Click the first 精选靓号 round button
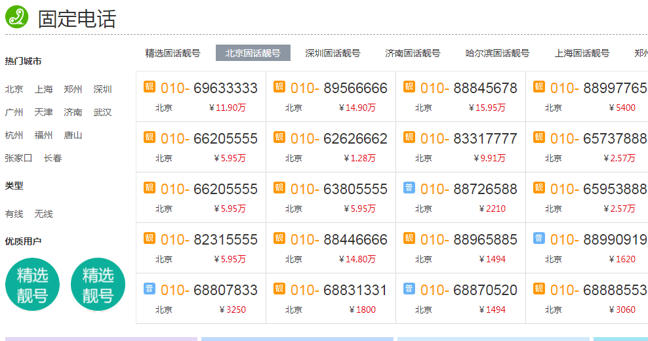 [32, 284]
